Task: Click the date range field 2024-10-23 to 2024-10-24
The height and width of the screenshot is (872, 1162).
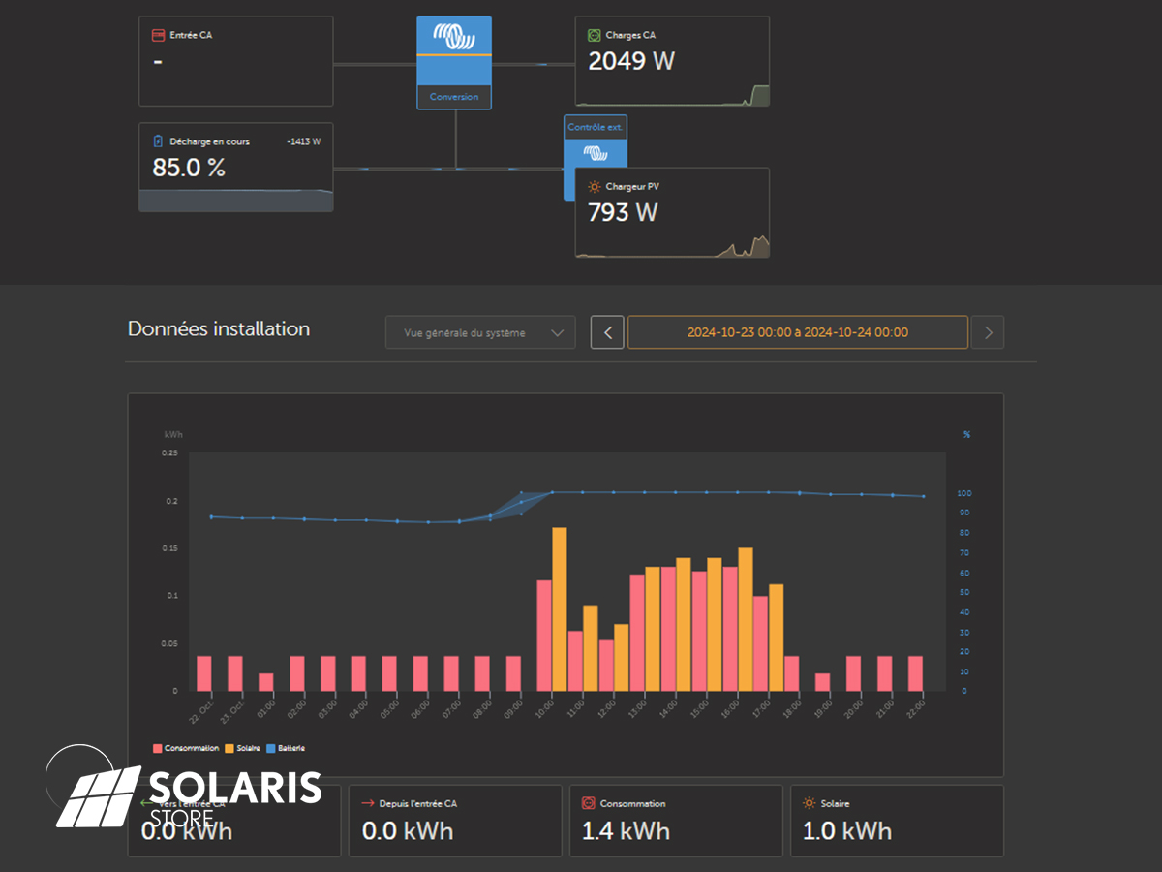Action: [x=798, y=332]
